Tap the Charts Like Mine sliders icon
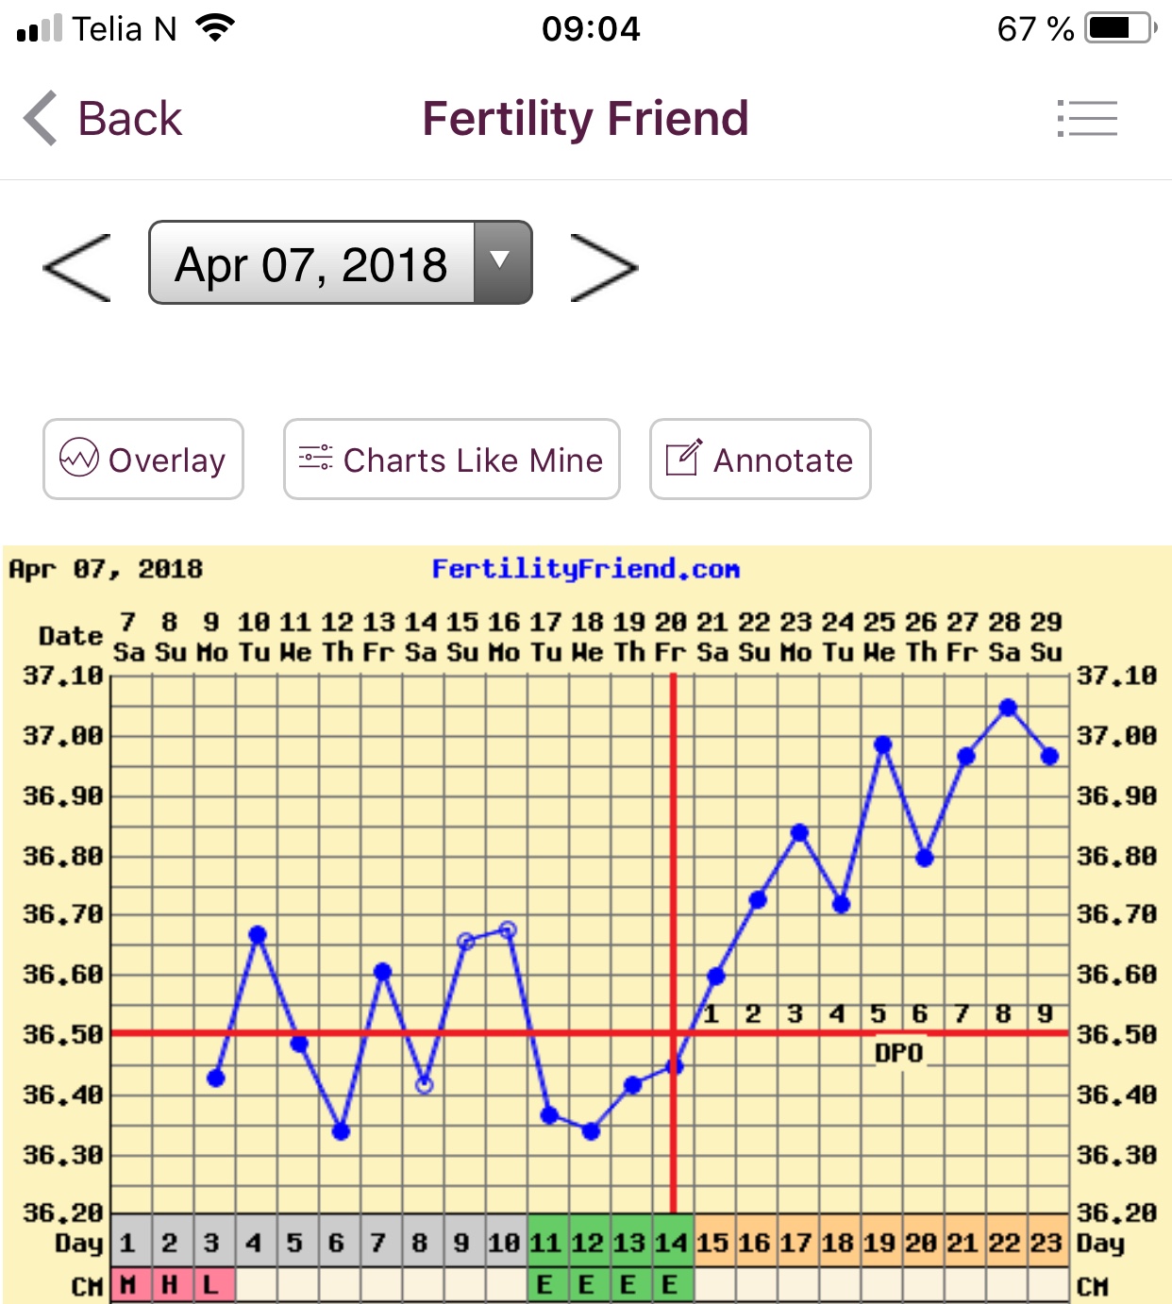The image size is (1172, 1304). [x=315, y=459]
